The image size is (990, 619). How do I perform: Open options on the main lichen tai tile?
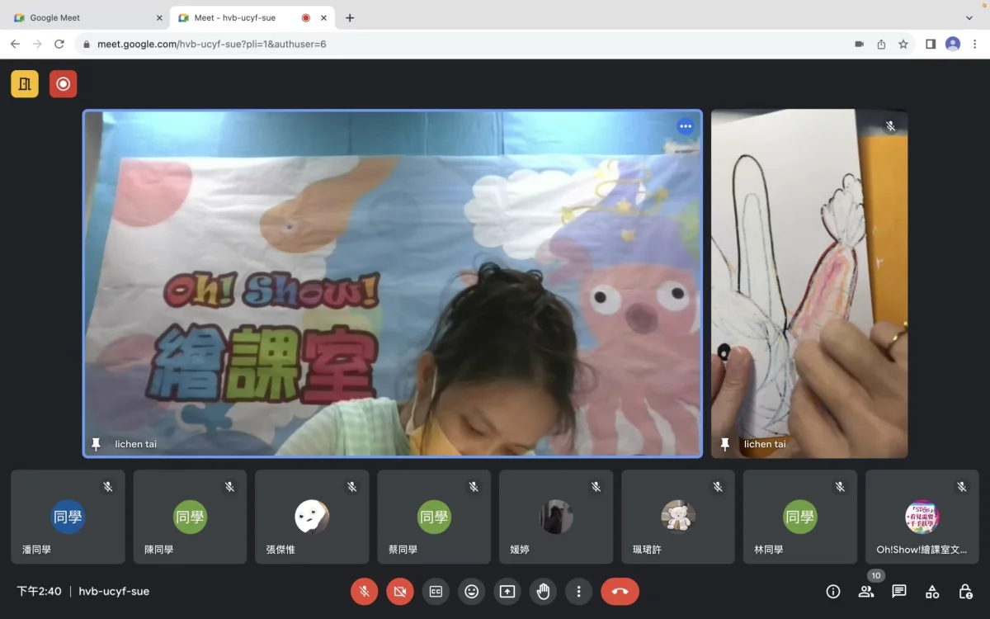pyautogui.click(x=685, y=126)
